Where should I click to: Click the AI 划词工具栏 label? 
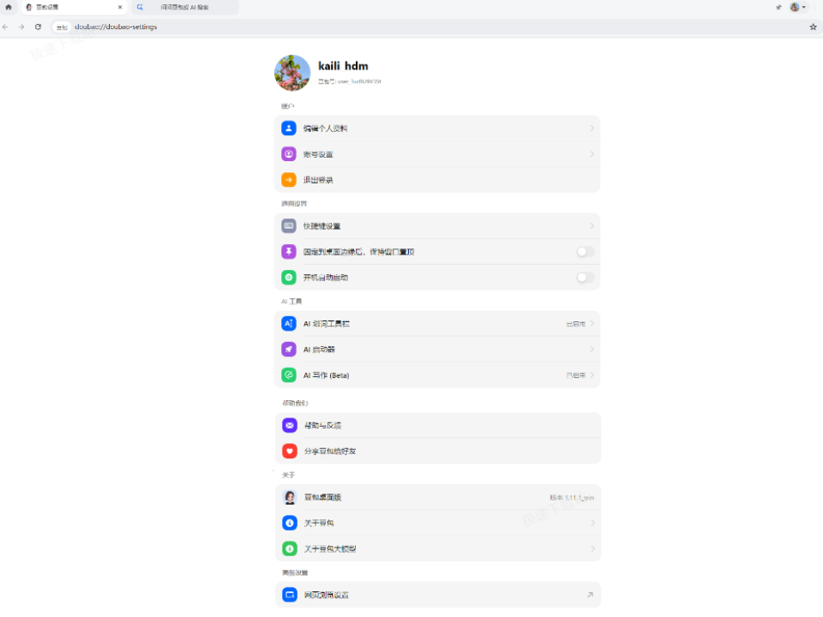click(327, 324)
